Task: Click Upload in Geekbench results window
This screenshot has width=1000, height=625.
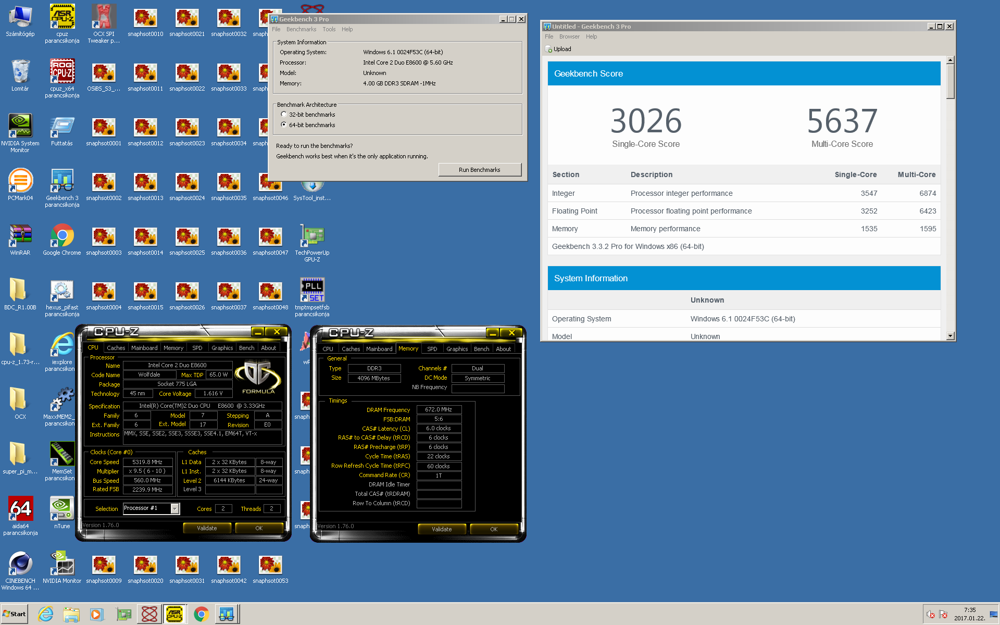Action: [558, 49]
